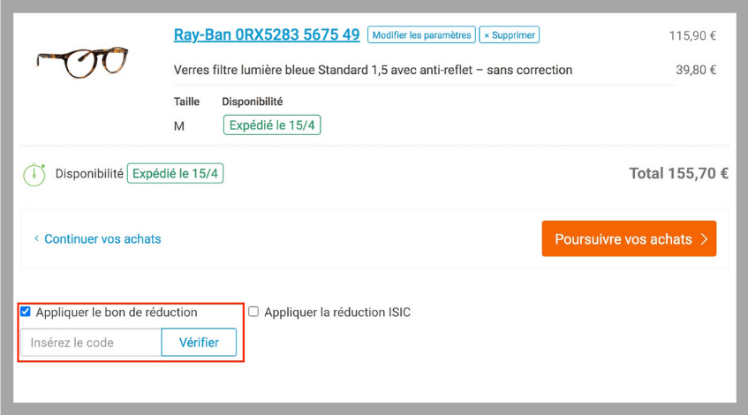Select the Expédié le 15/4 badge under Disponibilité column
Viewport: 748px width, 415px height.
[272, 125]
